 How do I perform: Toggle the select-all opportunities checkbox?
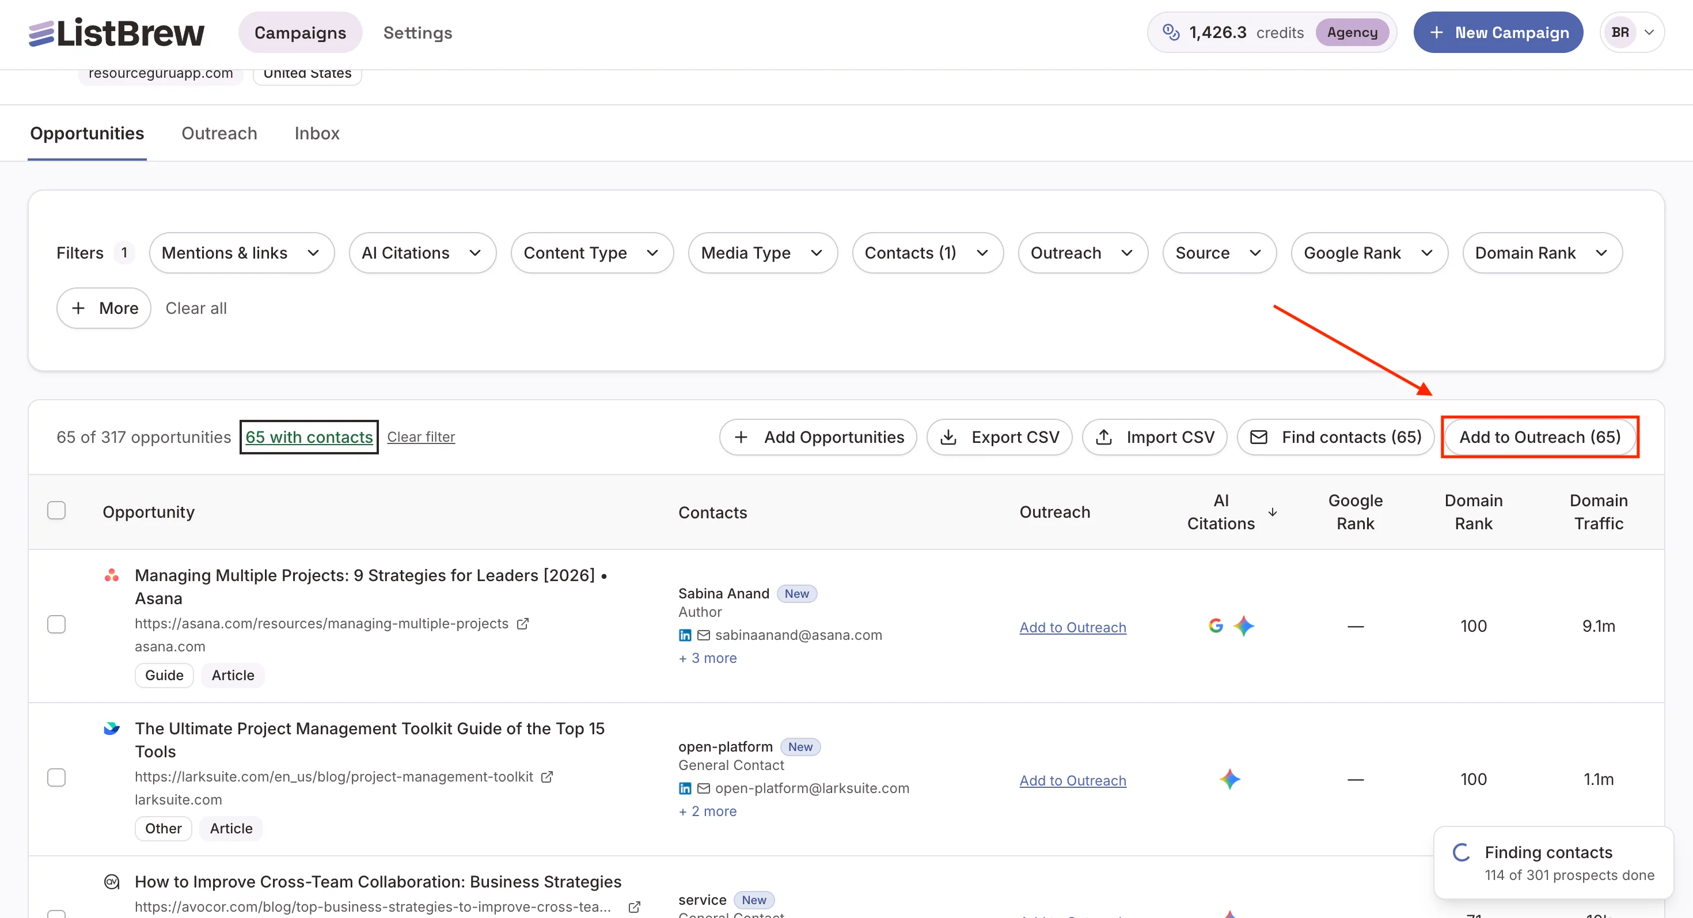tap(56, 511)
